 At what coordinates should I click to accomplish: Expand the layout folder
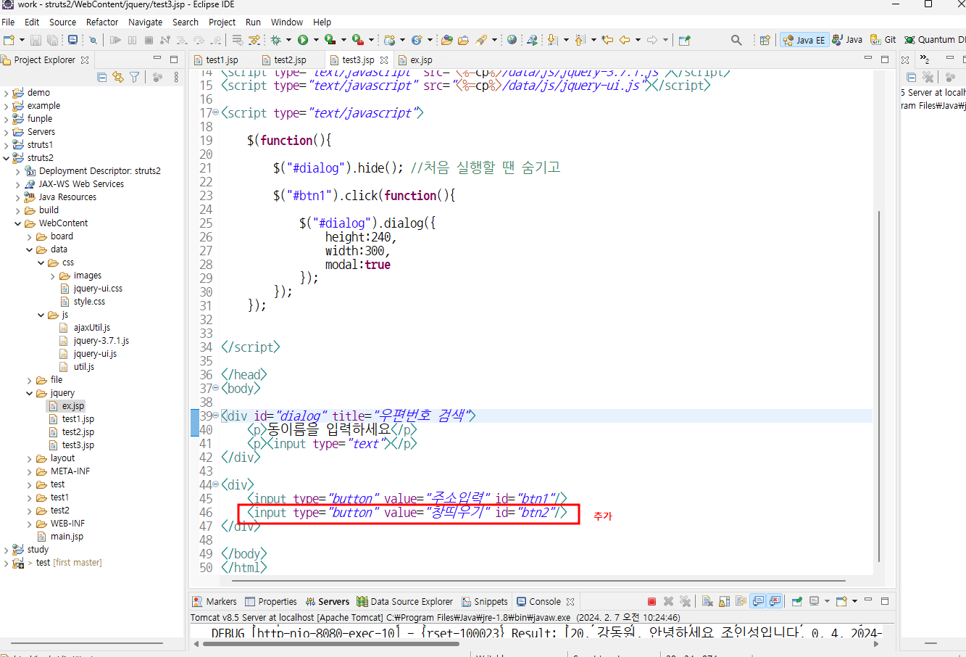click(29, 458)
